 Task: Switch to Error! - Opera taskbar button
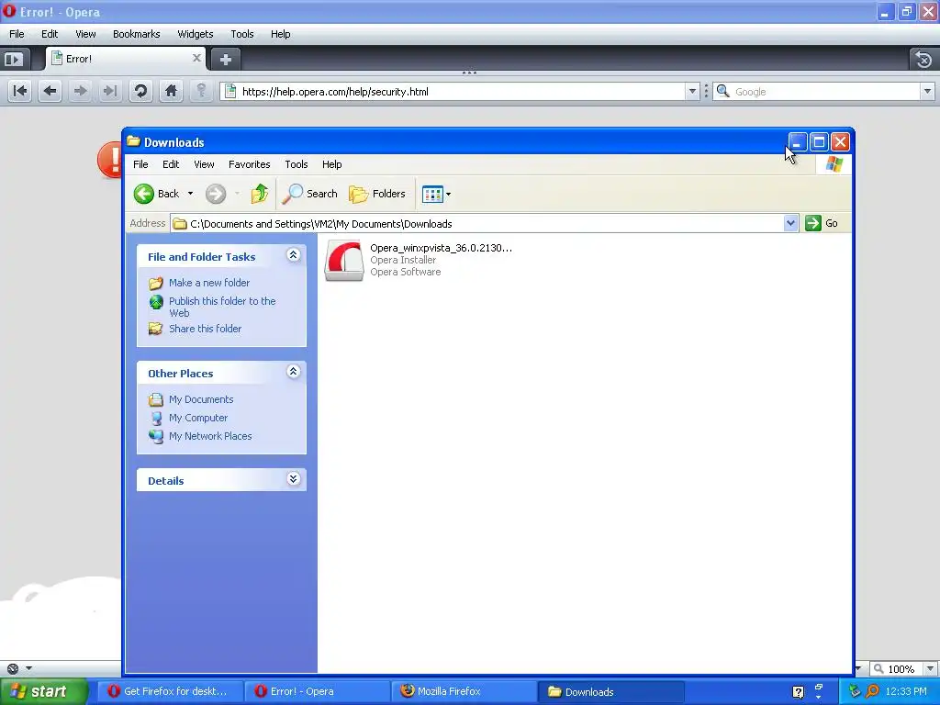[x=317, y=691]
